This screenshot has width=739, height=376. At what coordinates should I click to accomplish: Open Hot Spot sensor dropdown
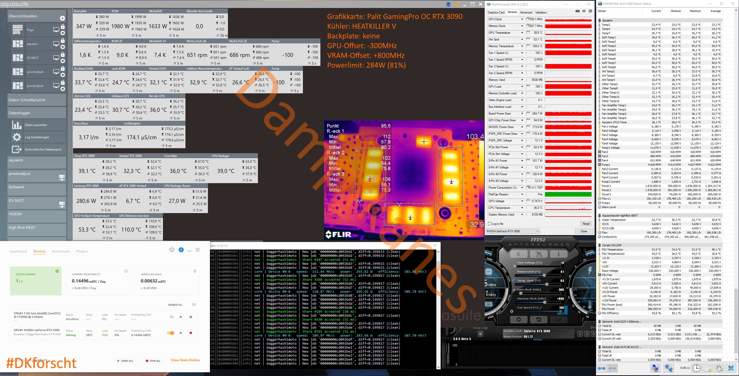(522, 39)
